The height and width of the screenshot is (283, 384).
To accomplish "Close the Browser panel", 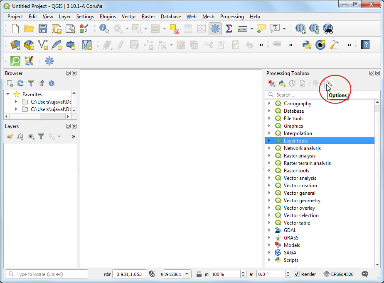I will (x=74, y=73).
